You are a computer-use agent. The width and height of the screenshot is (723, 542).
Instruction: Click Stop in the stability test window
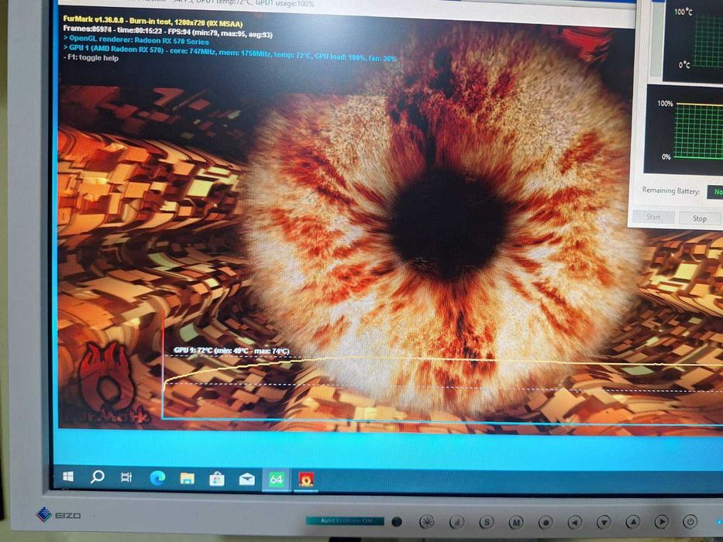pos(699,218)
